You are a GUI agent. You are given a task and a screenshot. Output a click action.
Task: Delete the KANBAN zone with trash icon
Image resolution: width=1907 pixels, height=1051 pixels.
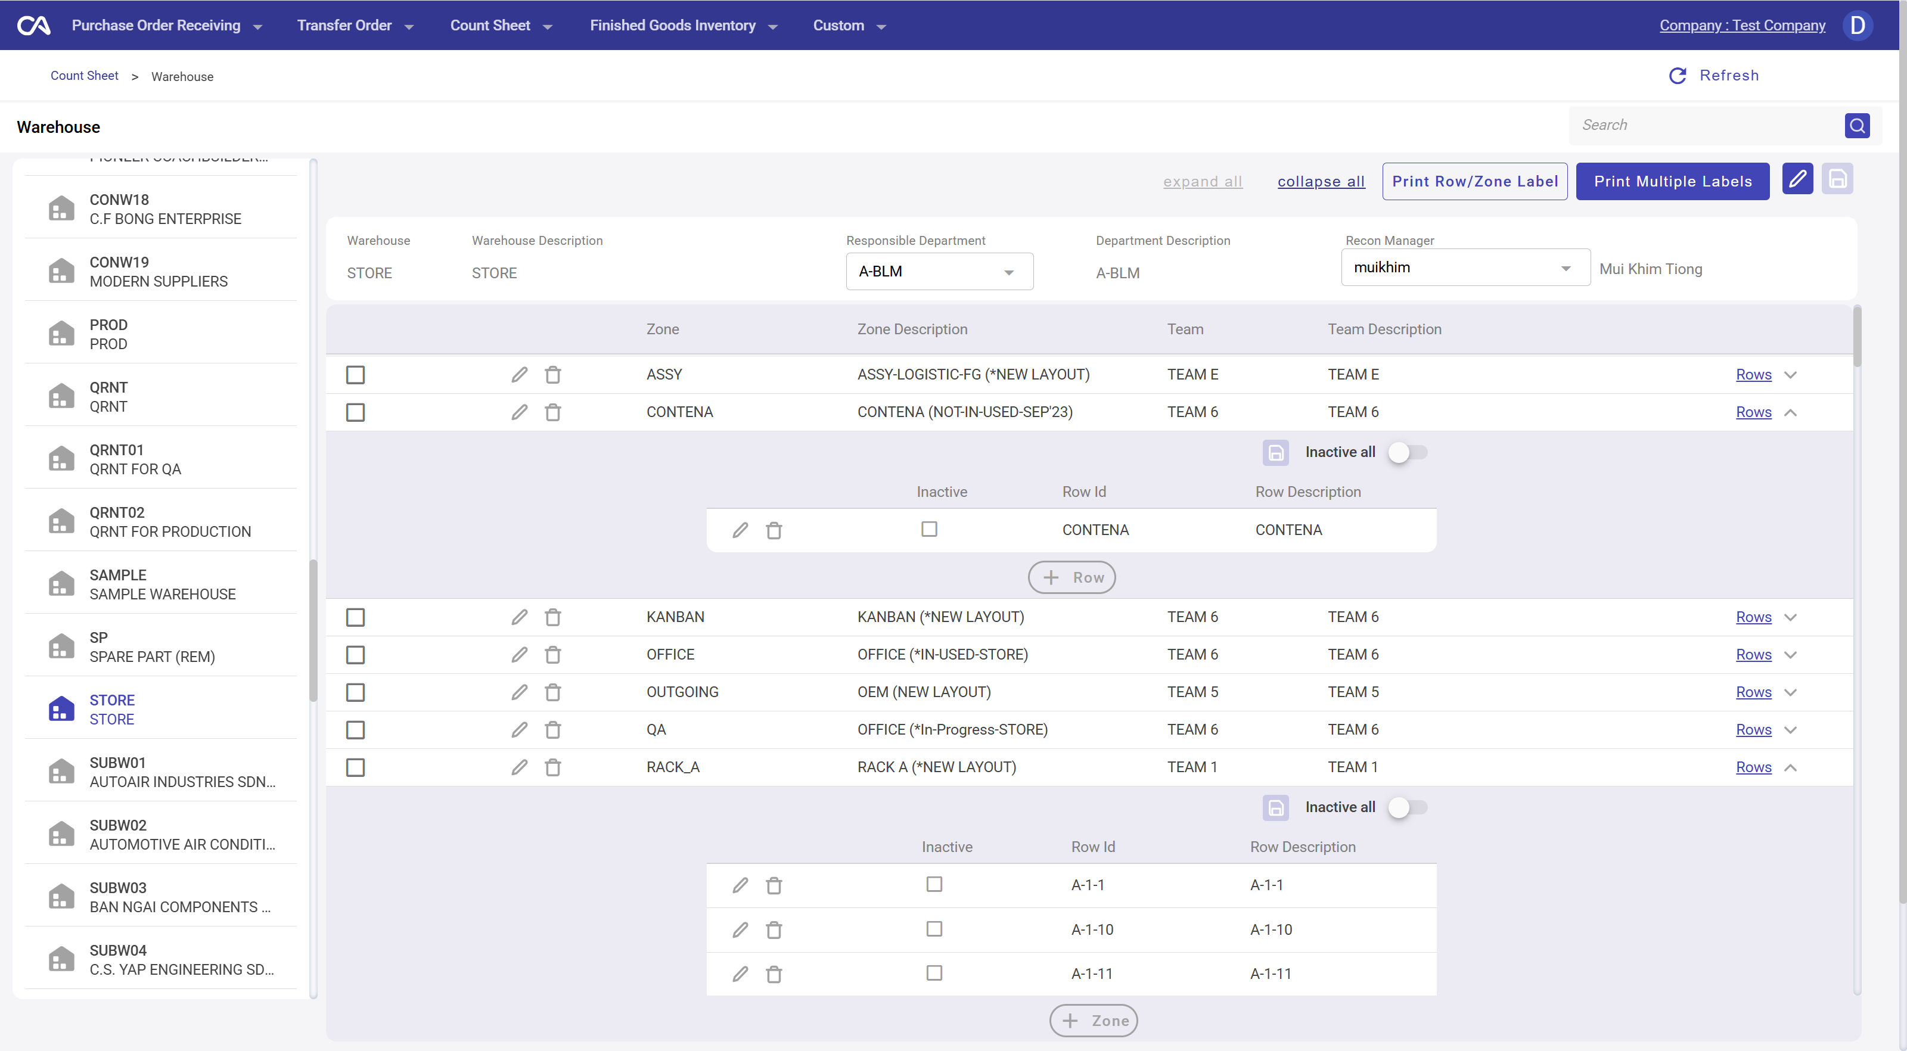(x=553, y=617)
